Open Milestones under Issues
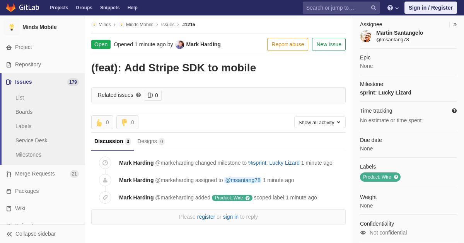 [x=28, y=155]
